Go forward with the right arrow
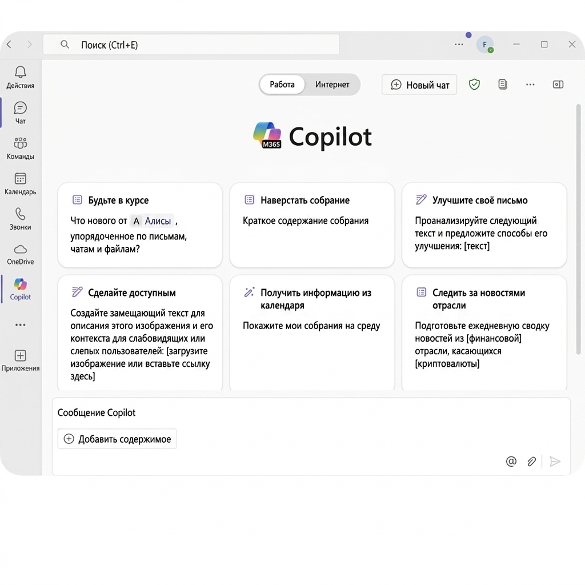The height and width of the screenshot is (585, 585). [30, 45]
